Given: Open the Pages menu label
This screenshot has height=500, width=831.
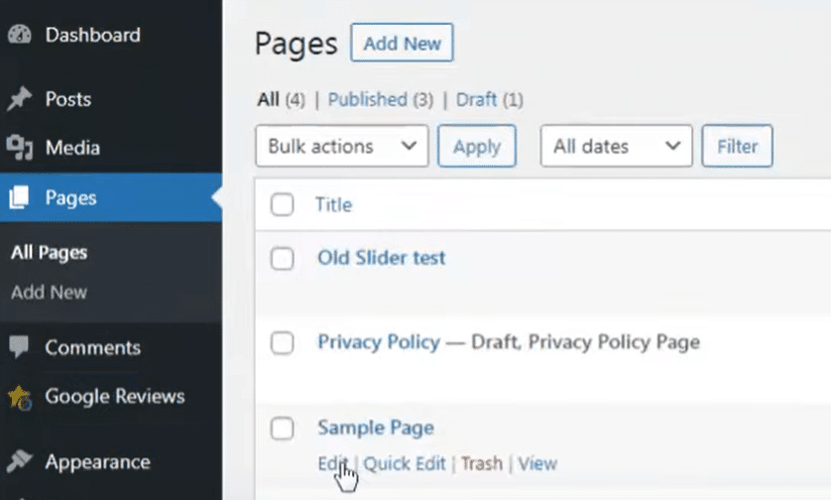Looking at the screenshot, I should tap(71, 197).
